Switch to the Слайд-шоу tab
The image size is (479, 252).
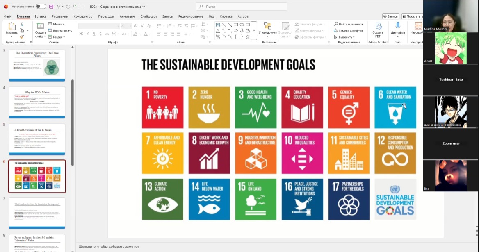pyautogui.click(x=148, y=16)
